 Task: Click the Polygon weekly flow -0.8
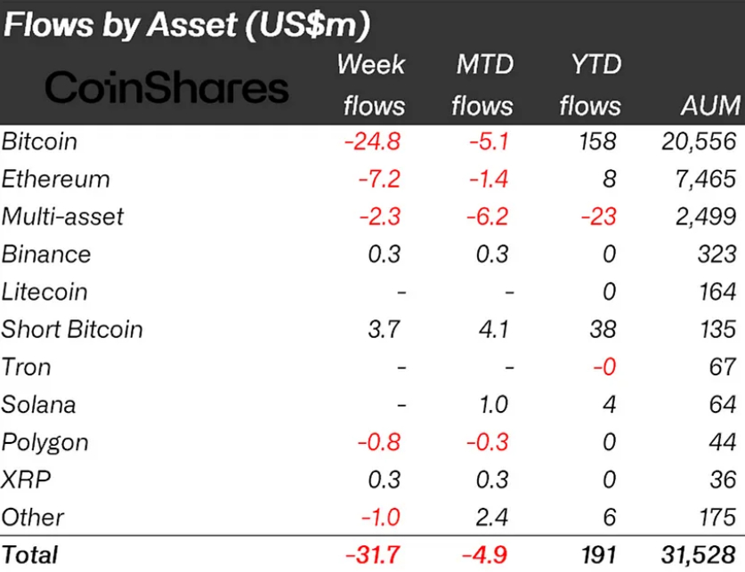point(379,442)
